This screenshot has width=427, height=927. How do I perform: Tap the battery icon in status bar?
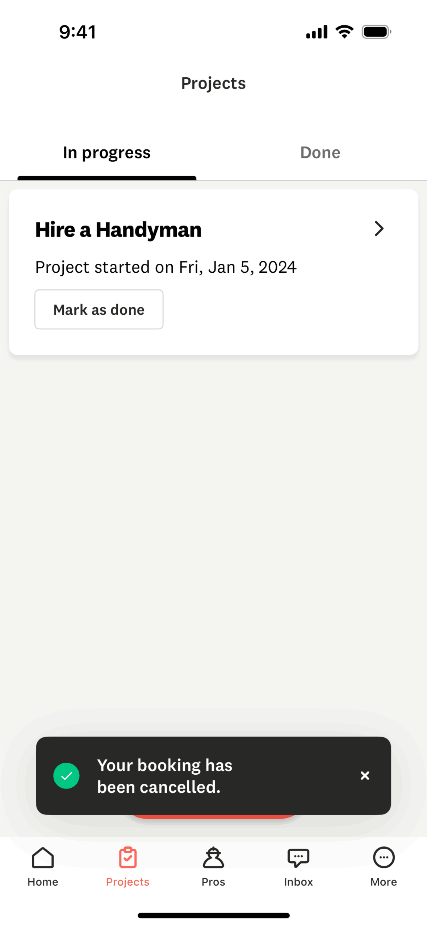[376, 32]
